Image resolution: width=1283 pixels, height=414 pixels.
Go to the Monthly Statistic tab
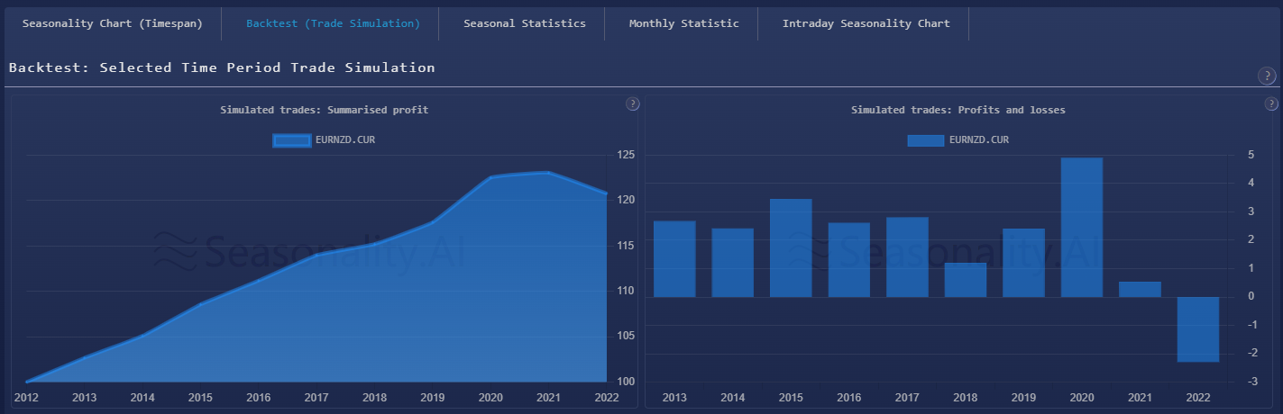point(683,23)
